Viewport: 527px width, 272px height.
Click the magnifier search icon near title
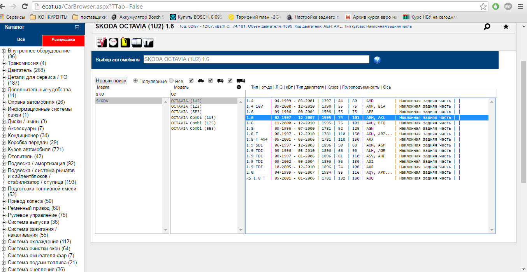tap(487, 27)
